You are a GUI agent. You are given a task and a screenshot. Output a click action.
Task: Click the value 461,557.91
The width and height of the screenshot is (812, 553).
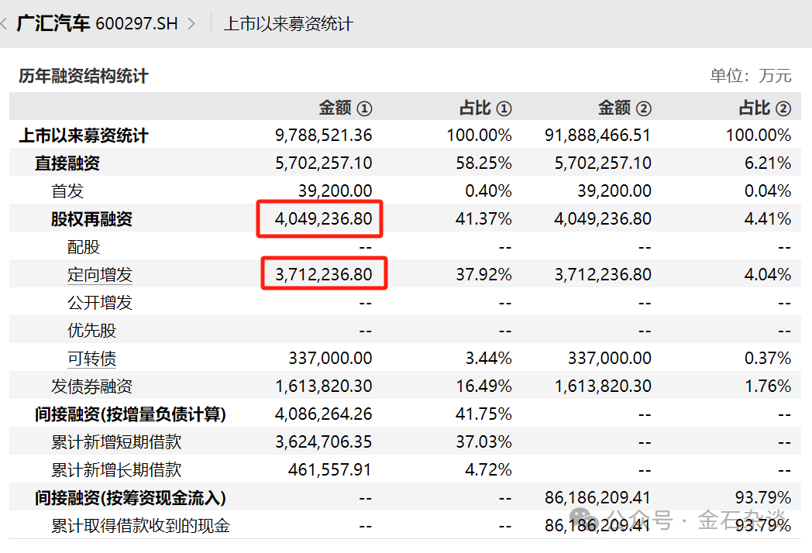click(329, 470)
